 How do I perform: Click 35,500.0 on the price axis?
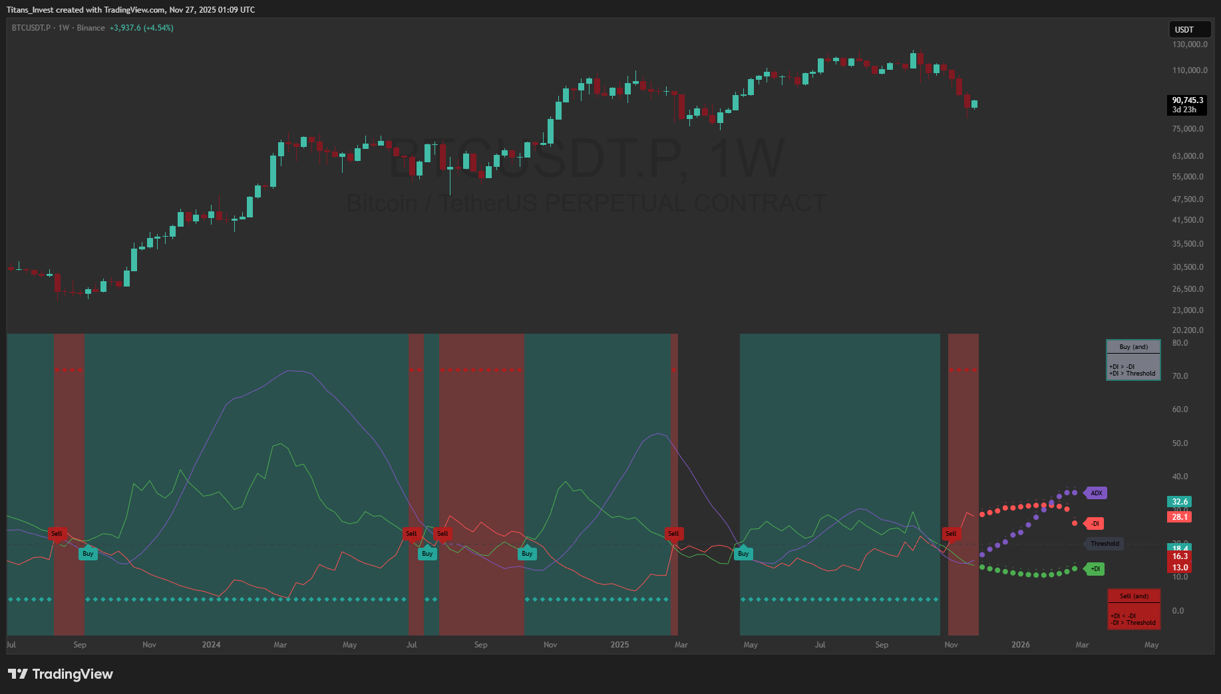click(1188, 244)
